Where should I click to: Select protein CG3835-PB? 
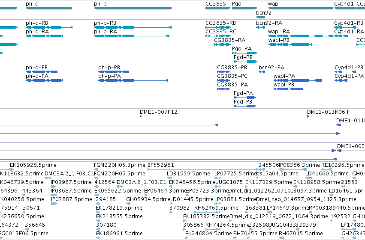click(x=223, y=72)
